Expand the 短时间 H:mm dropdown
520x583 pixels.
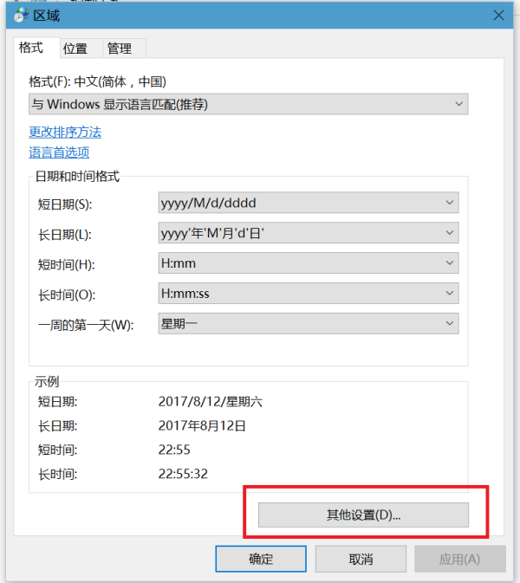pyautogui.click(x=308, y=264)
